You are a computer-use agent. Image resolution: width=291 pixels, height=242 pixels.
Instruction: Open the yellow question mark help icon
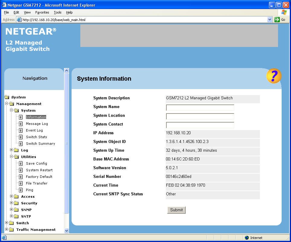coord(274,76)
